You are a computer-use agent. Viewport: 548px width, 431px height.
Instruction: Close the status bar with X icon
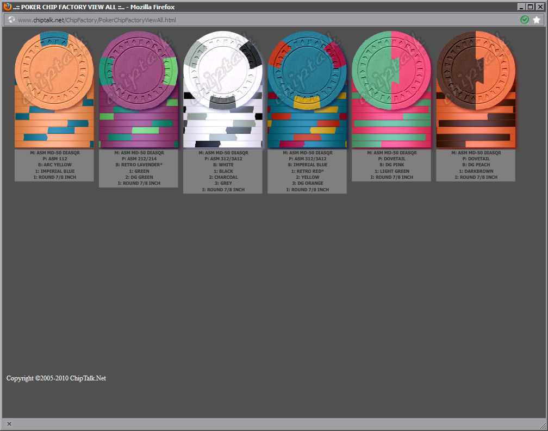tap(9, 424)
